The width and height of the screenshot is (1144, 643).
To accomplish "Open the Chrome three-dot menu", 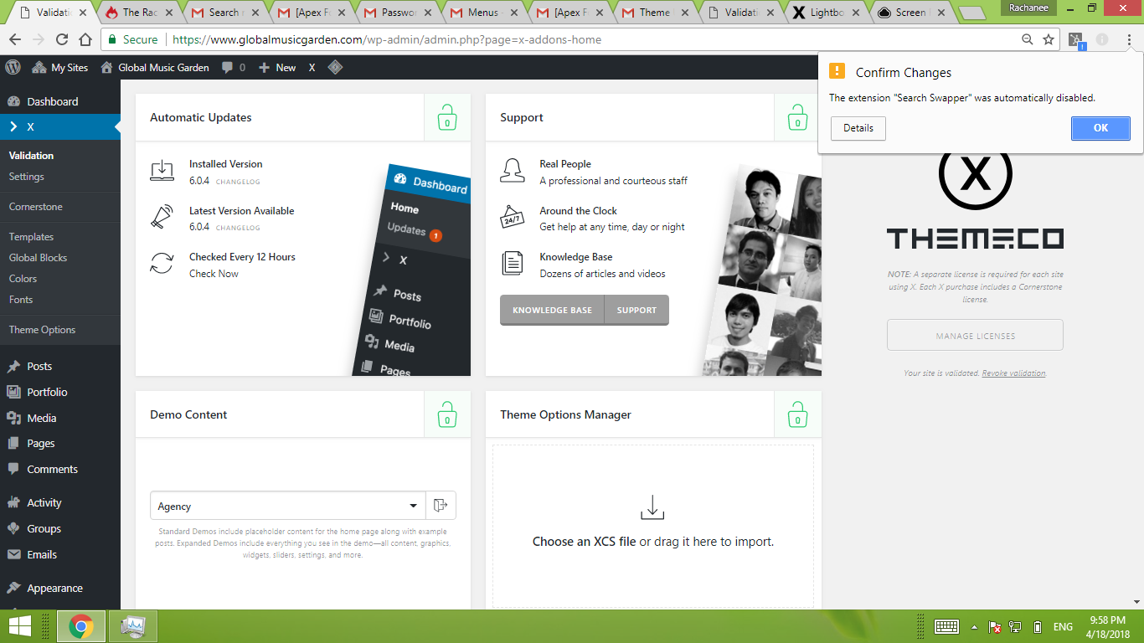I will tap(1128, 39).
